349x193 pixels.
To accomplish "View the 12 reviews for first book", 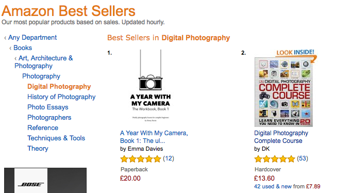I will (169, 158).
